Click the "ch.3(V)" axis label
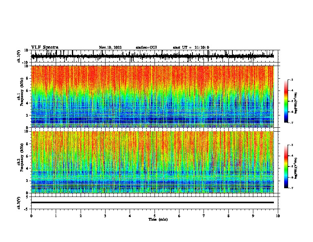Screen dimensions: 313x242 (19, 203)
